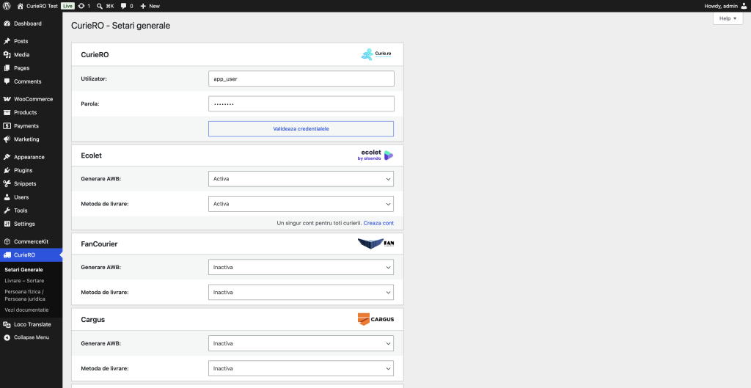The image size is (751, 388).
Task: Click the Settings sliders icon
Action: point(7,224)
